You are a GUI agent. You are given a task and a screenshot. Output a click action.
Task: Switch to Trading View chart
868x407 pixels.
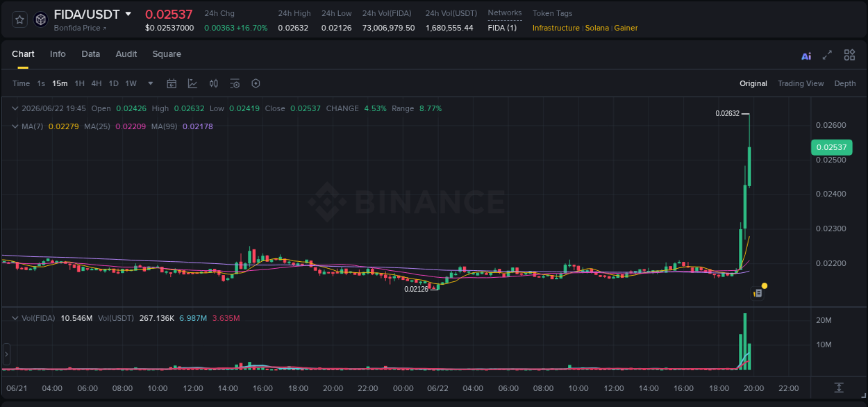[801, 83]
